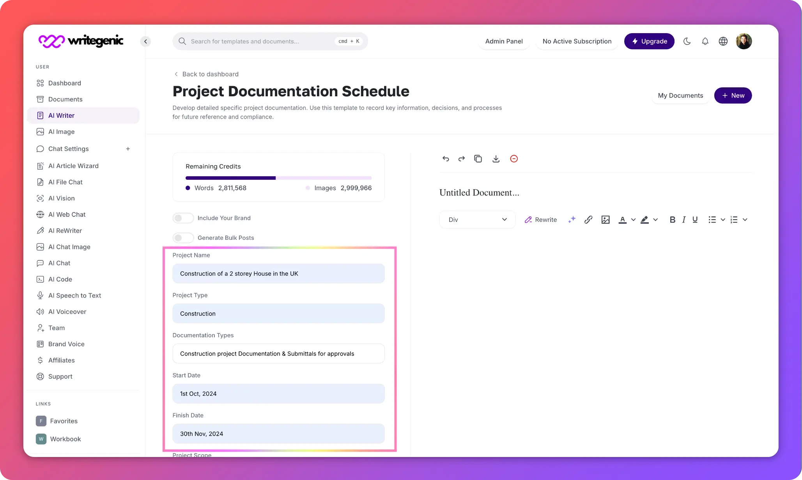Click the insert link icon
Screen dimensions: 802x480
[588, 220]
